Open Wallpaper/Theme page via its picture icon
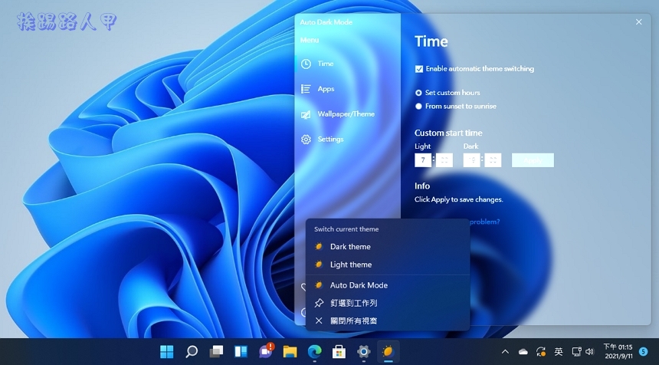The width and height of the screenshot is (659, 365). click(306, 114)
